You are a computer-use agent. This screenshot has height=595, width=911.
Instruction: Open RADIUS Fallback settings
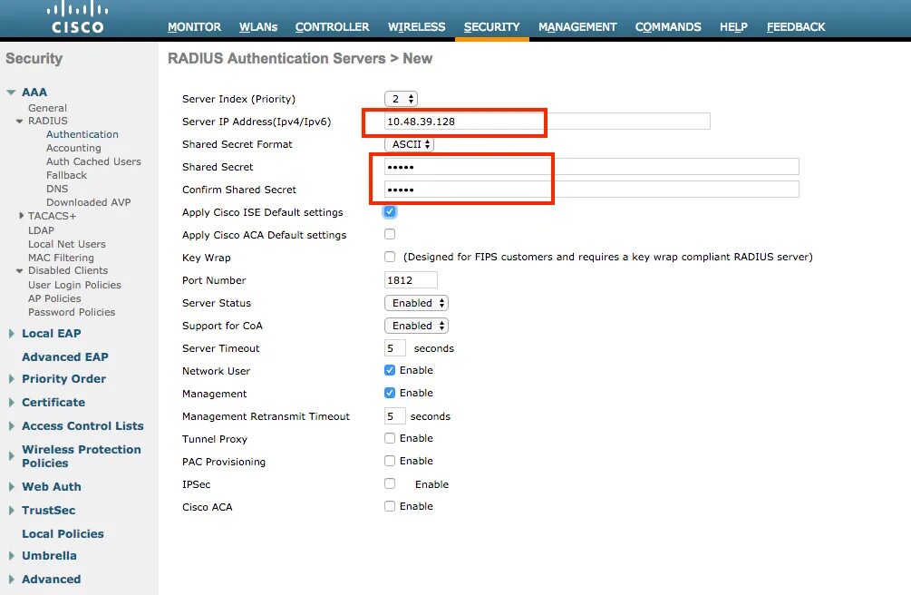67,175
